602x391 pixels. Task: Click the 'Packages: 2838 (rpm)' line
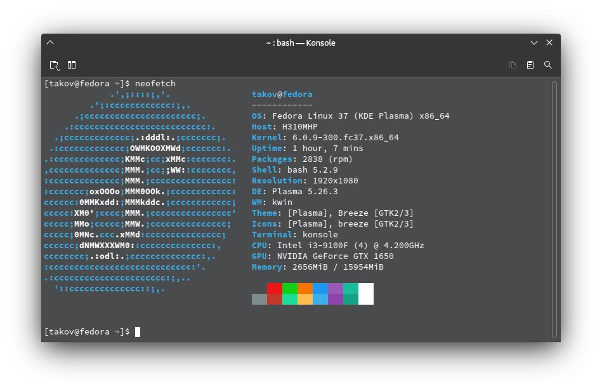click(x=302, y=159)
